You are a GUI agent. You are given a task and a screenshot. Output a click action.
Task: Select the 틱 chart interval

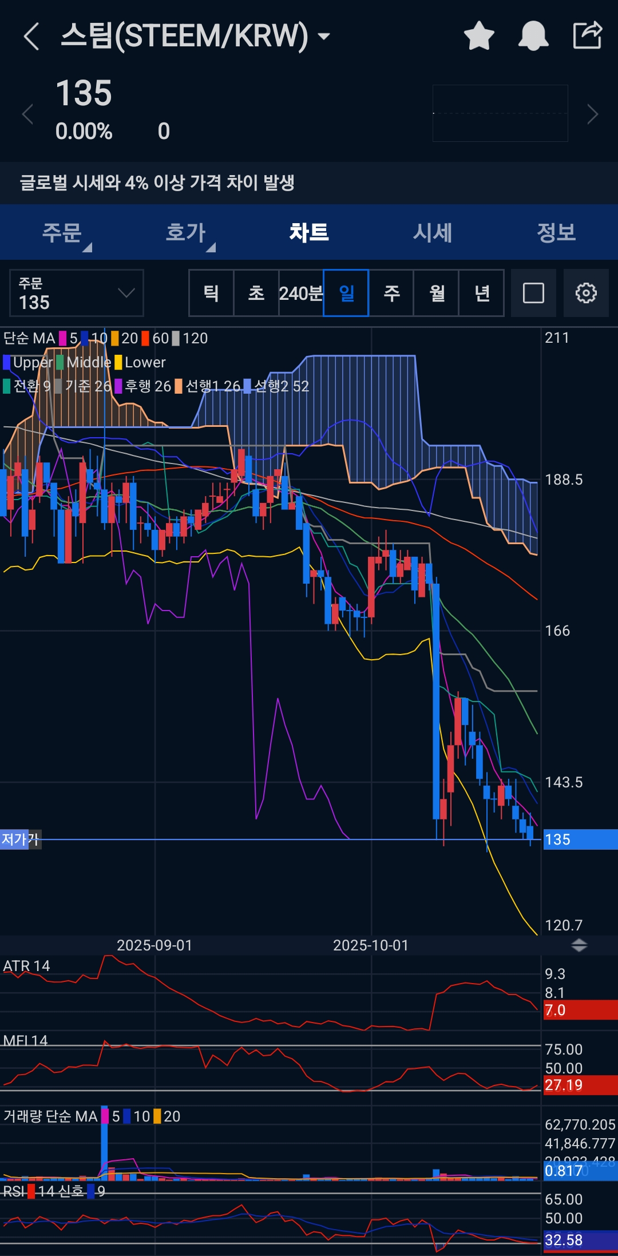coord(211,293)
